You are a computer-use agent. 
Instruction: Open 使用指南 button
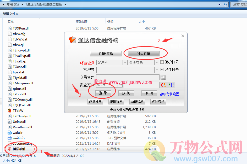(116, 102)
